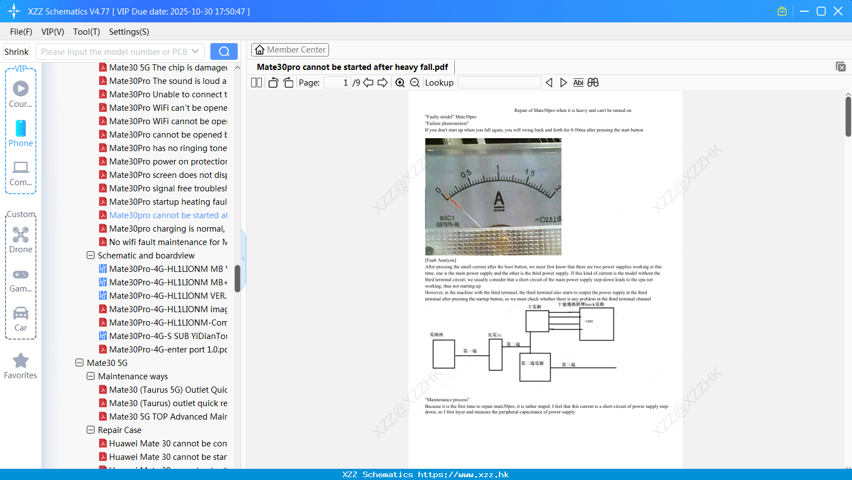Open Mate30Pro power on protection PDF
Image resolution: width=852 pixels, height=480 pixels.
click(163, 161)
